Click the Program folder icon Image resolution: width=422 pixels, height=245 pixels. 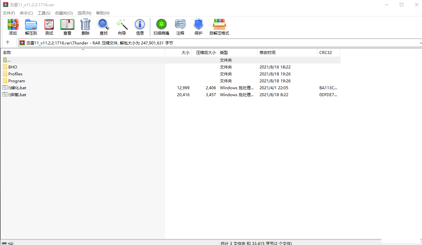pyautogui.click(x=5, y=81)
